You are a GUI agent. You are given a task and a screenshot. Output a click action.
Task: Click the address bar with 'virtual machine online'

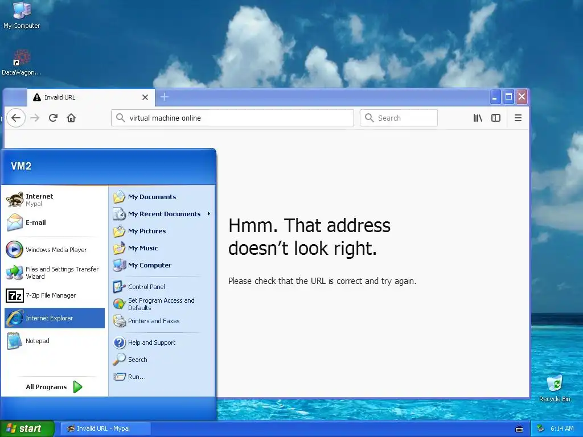(232, 118)
